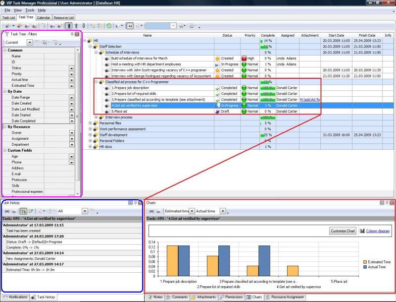Click the move task up arrow icon

coord(76,25)
